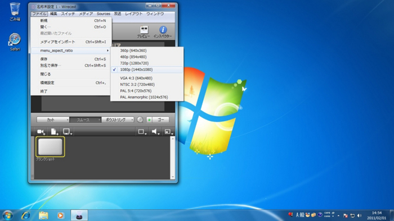Launch Internet Explorer from taskbar

pyautogui.click(x=26, y=215)
